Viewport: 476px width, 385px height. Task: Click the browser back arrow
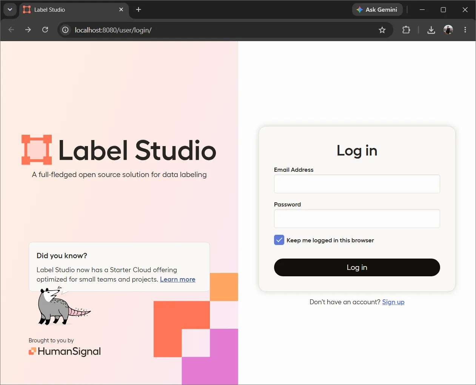(x=11, y=30)
